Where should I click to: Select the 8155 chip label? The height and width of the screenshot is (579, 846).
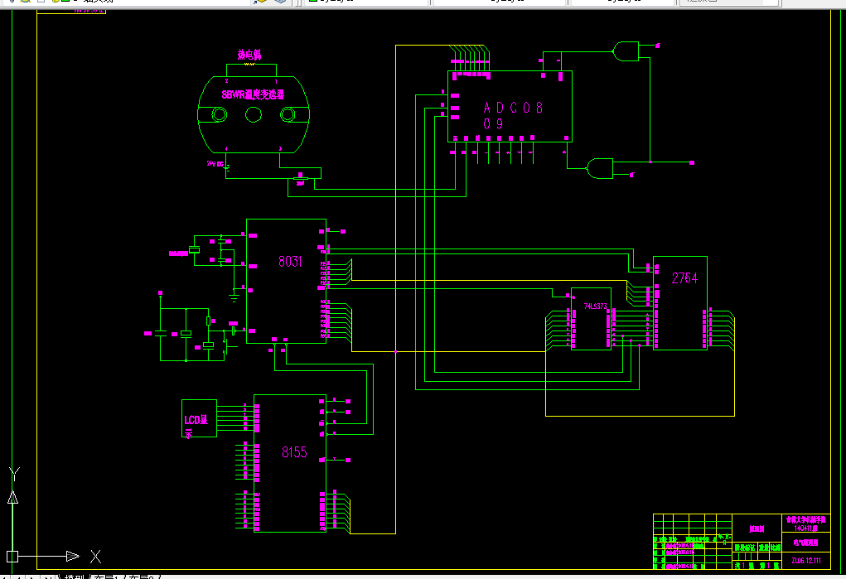pyautogui.click(x=294, y=452)
